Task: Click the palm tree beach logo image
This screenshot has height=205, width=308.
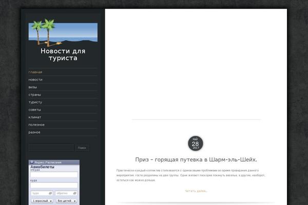Action: tap(63, 32)
